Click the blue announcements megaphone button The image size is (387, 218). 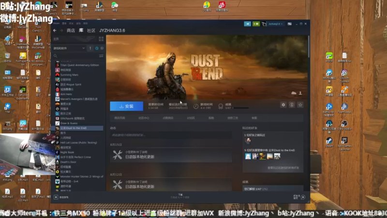click(247, 24)
